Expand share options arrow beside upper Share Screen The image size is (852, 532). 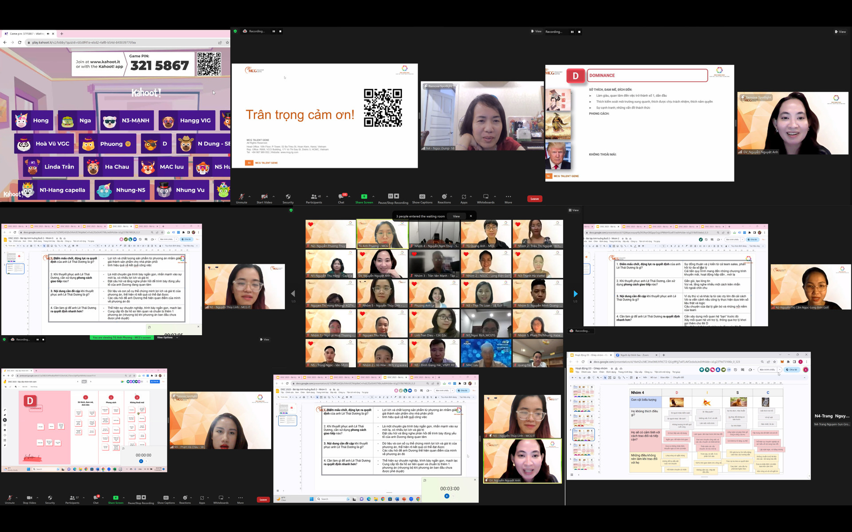[x=373, y=196]
